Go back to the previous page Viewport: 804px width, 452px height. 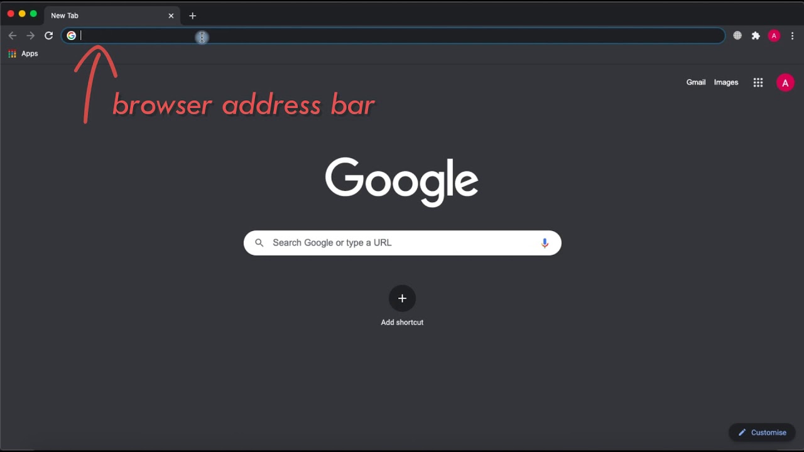[13, 36]
